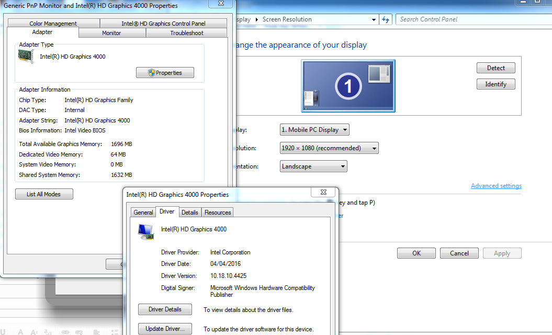Click the "Adapter Information" group label
This screenshot has height=335, width=552.
click(x=44, y=90)
